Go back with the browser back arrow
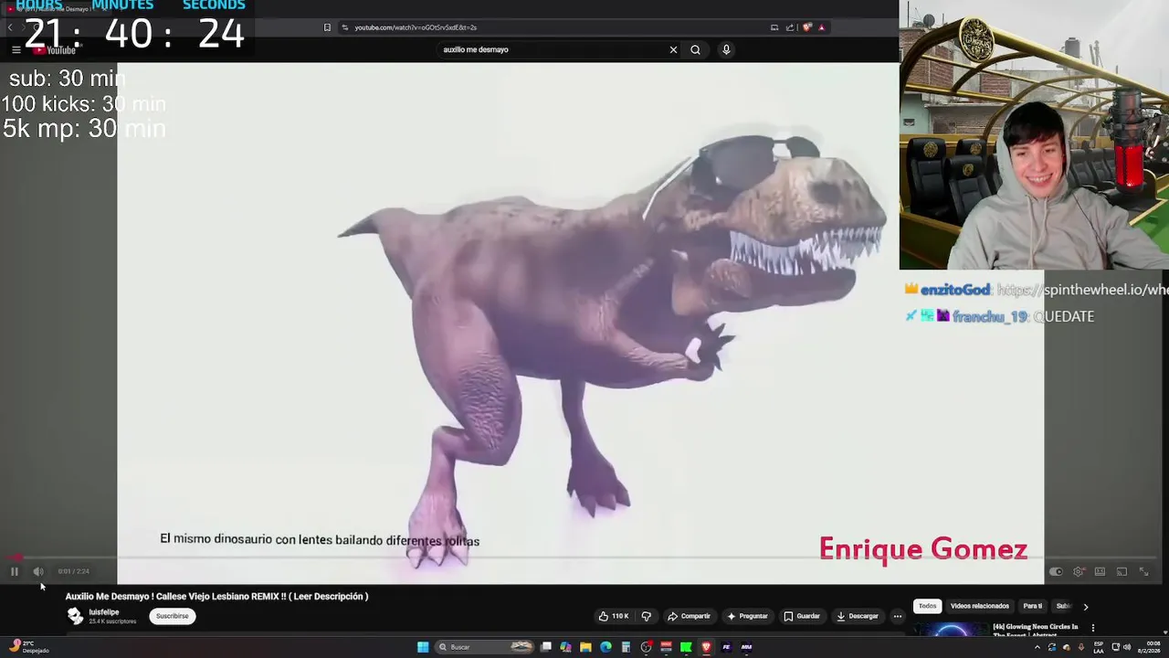The height and width of the screenshot is (658, 1169). (10, 27)
